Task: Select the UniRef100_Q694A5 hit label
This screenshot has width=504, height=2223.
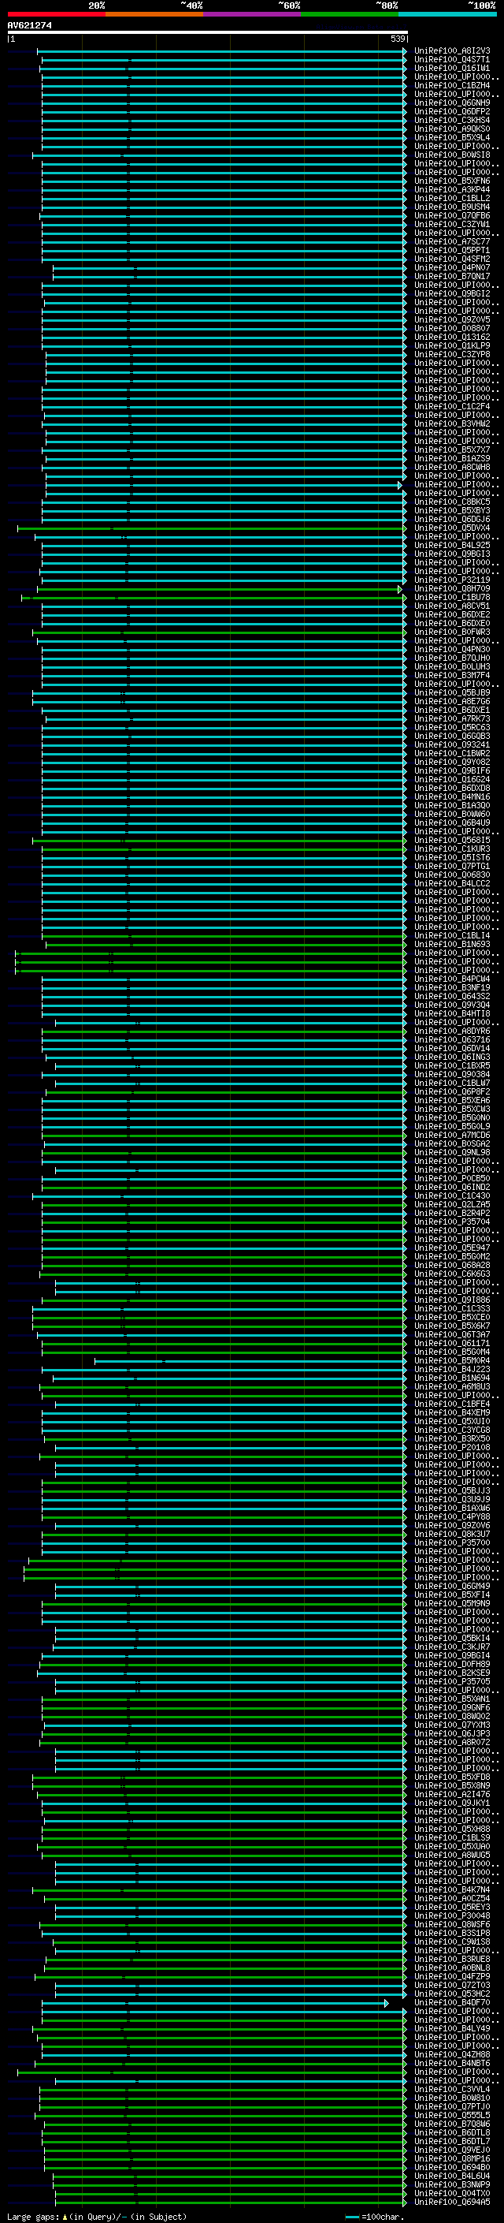Action: tap(451, 2202)
